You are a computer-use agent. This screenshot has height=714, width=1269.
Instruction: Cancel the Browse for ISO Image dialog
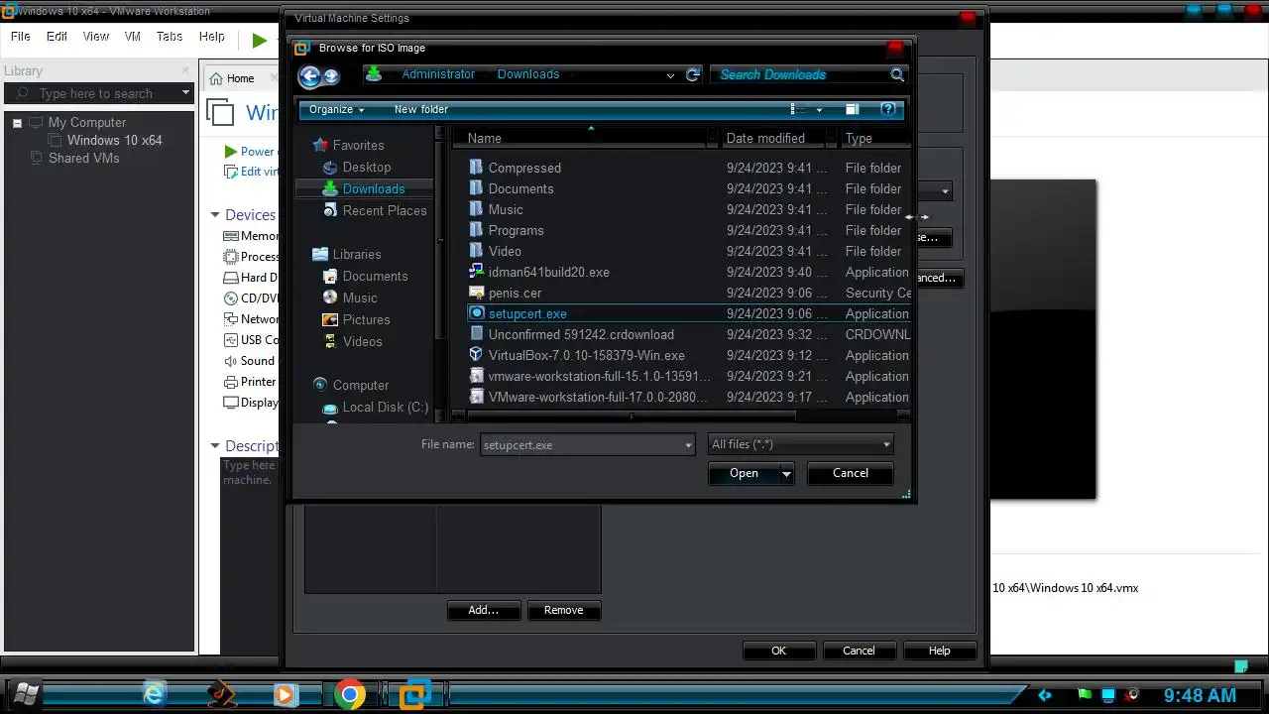(x=850, y=474)
